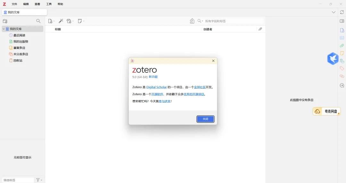
Task: Open the new item dropdown arrow
Action: [x=54, y=21]
